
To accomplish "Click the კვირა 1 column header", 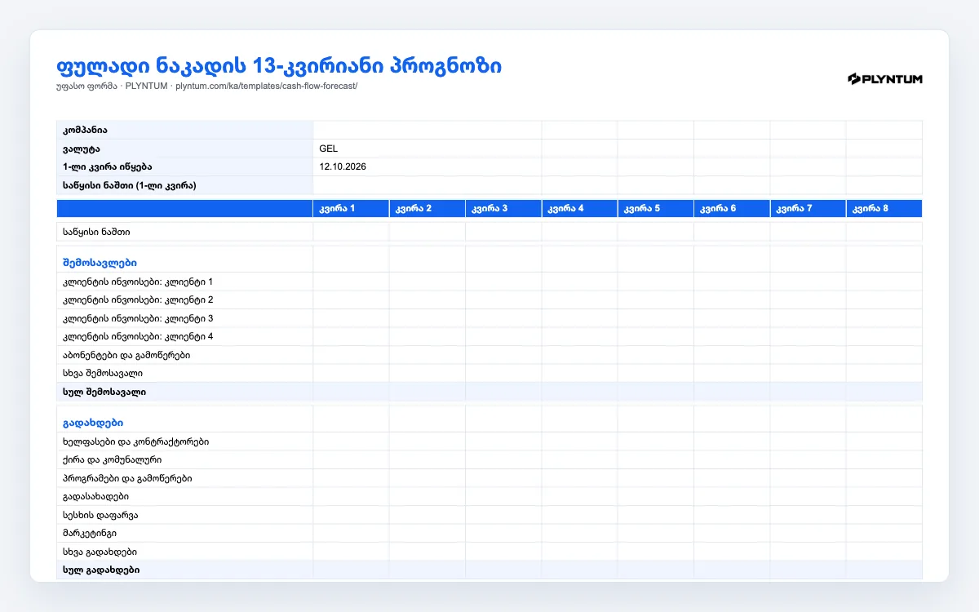I will pos(351,209).
